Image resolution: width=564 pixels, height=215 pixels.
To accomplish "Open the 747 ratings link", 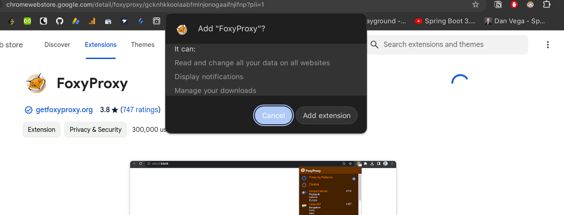I will [x=140, y=110].
